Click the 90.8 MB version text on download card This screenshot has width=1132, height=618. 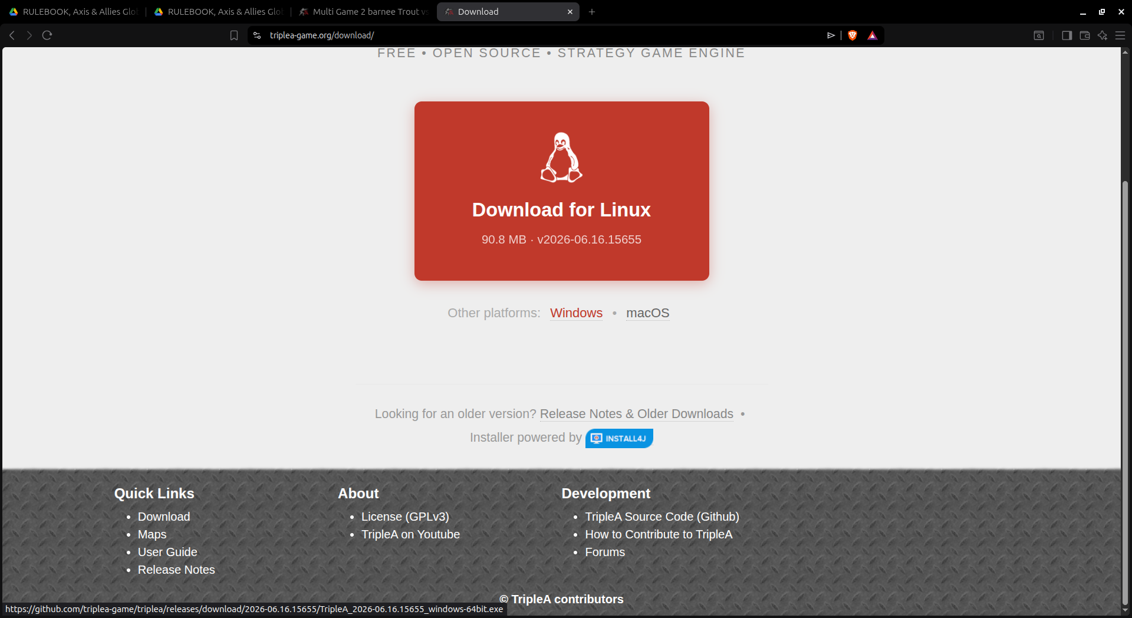pyautogui.click(x=561, y=239)
